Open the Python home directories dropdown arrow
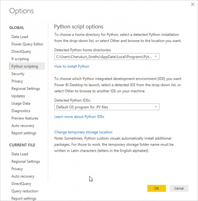The width and height of the screenshot is (198, 201). click(156, 56)
